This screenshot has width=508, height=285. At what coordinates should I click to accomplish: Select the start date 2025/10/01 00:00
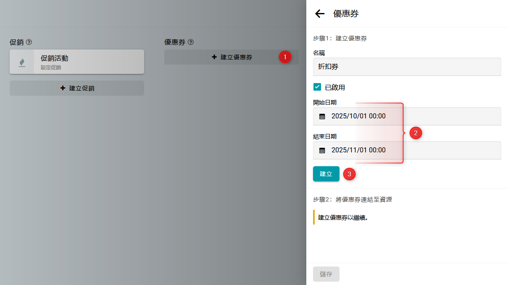tap(358, 116)
